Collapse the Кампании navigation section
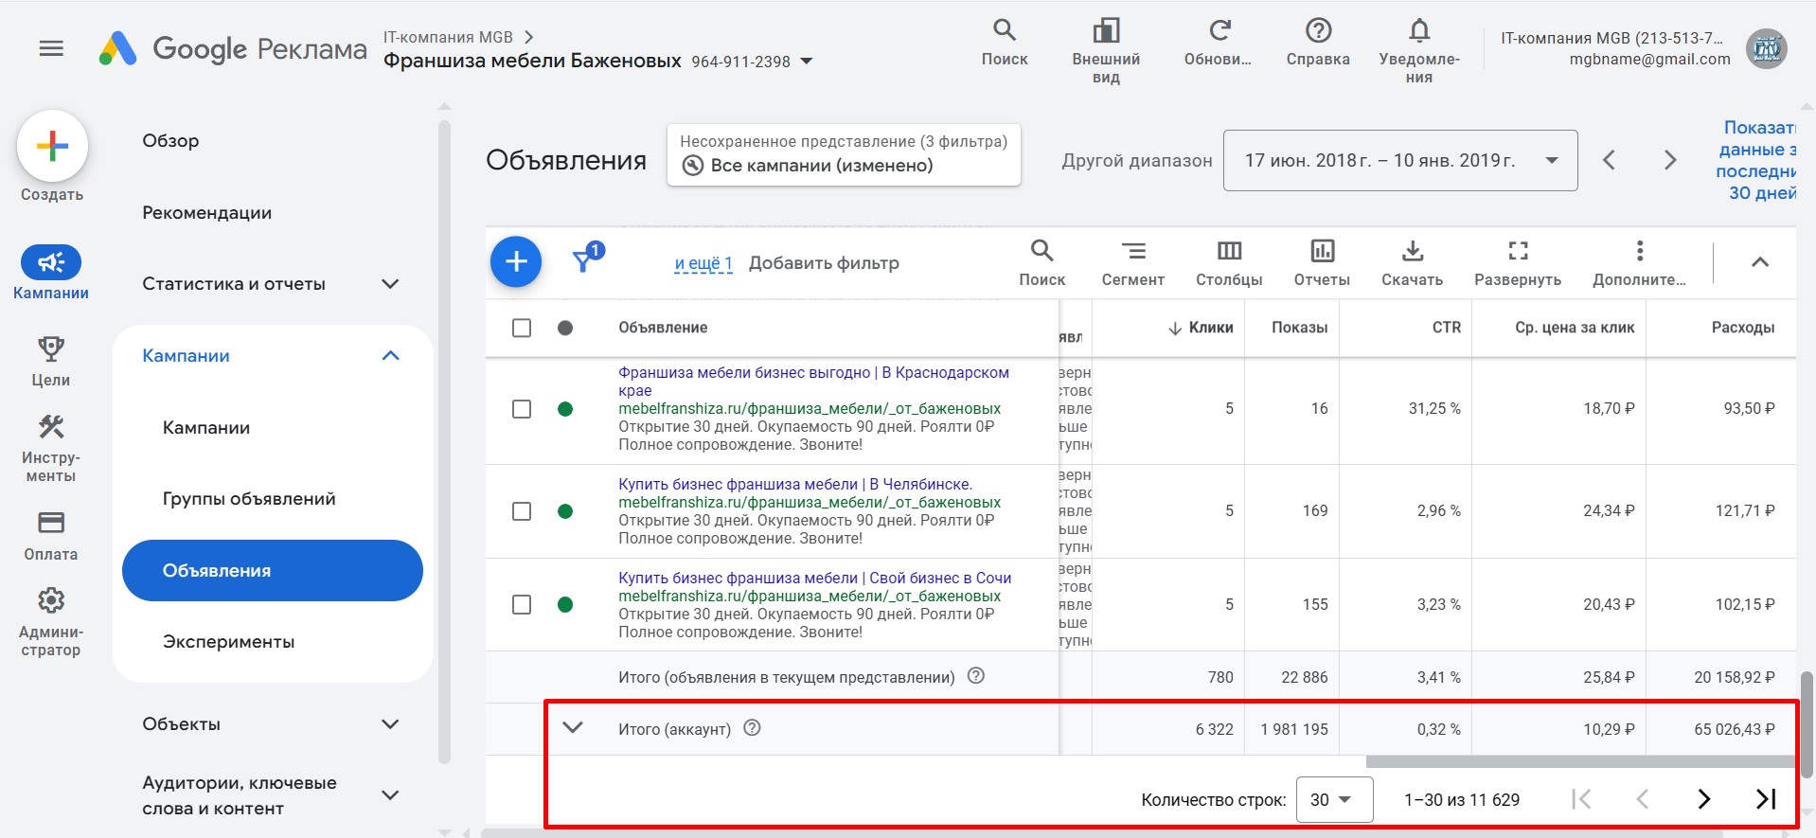Viewport: 1816px width, 838px height. (390, 356)
